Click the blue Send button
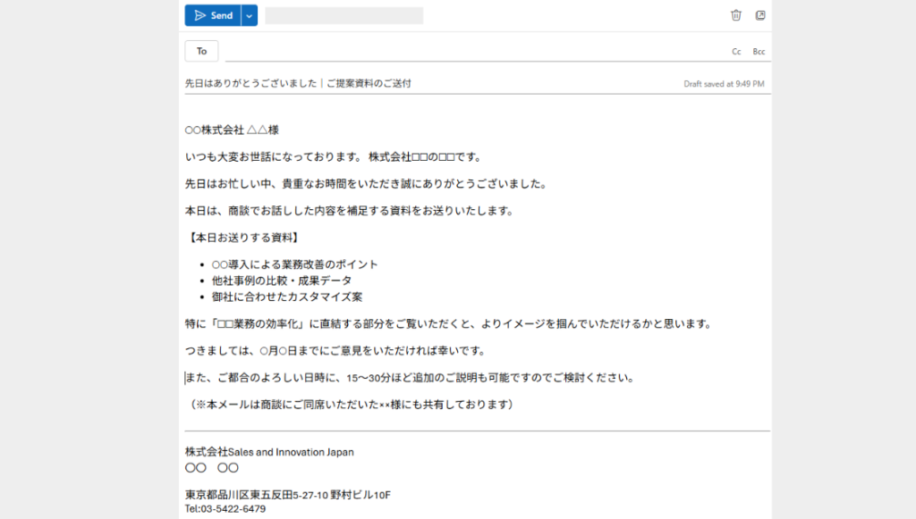 (213, 15)
